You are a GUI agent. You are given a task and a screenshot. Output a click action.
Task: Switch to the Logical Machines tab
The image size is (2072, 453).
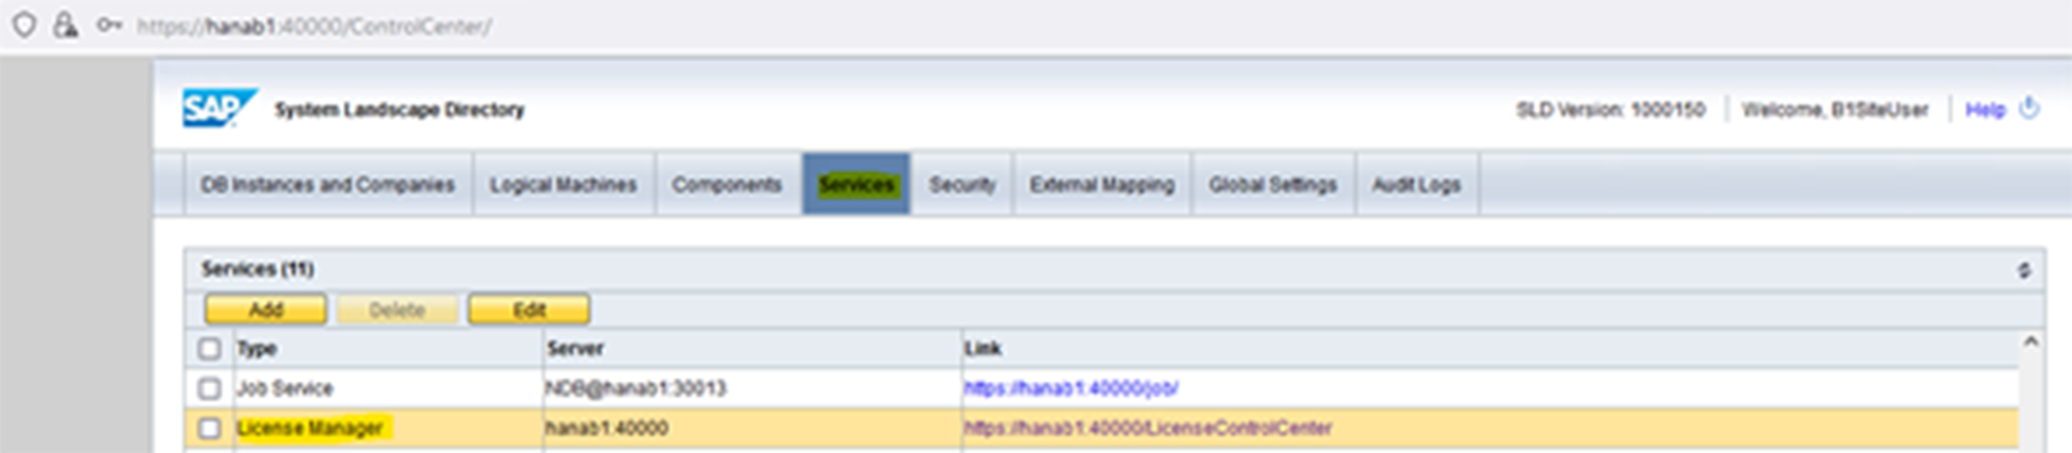563,185
